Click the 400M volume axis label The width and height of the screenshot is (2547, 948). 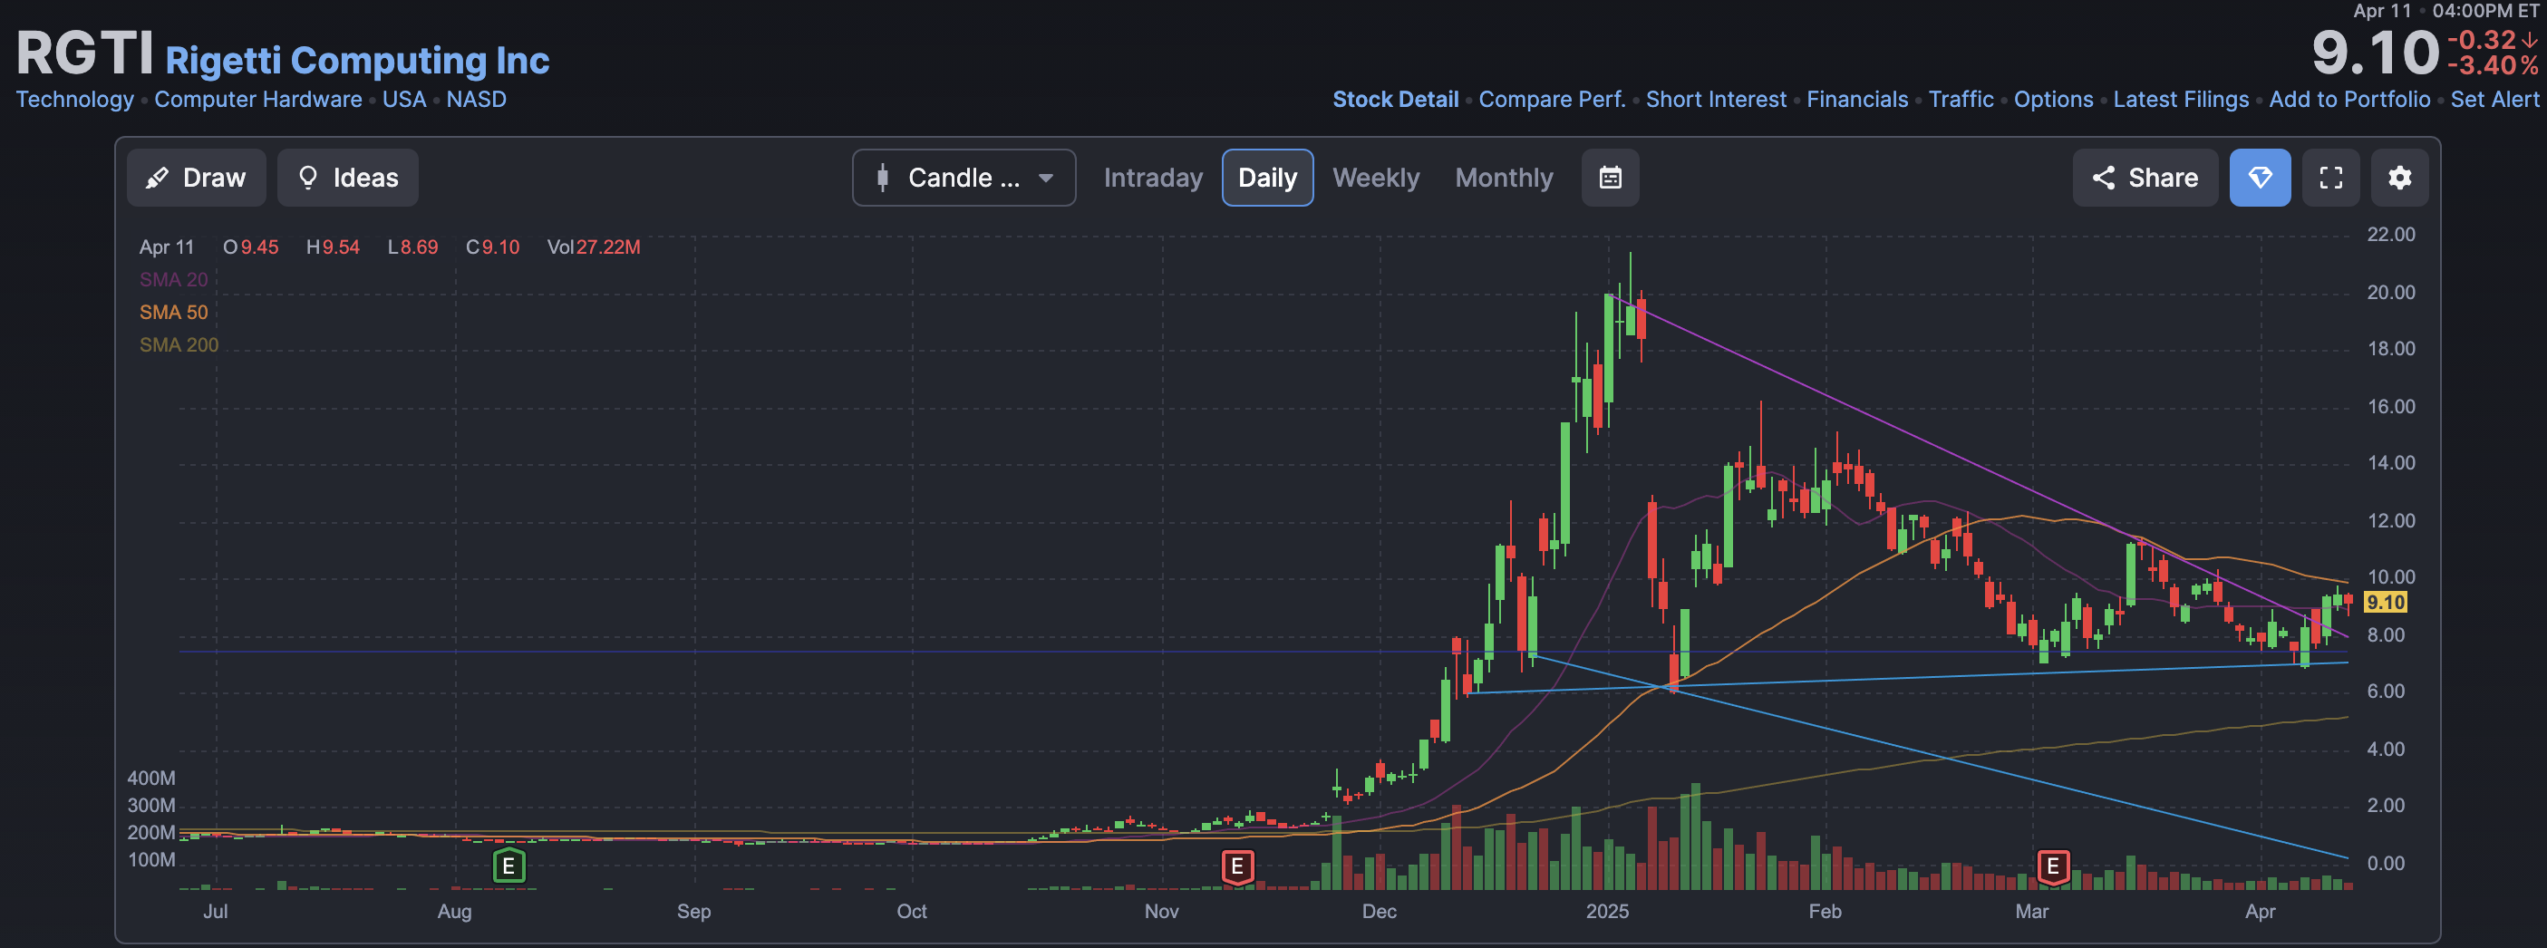click(x=150, y=779)
